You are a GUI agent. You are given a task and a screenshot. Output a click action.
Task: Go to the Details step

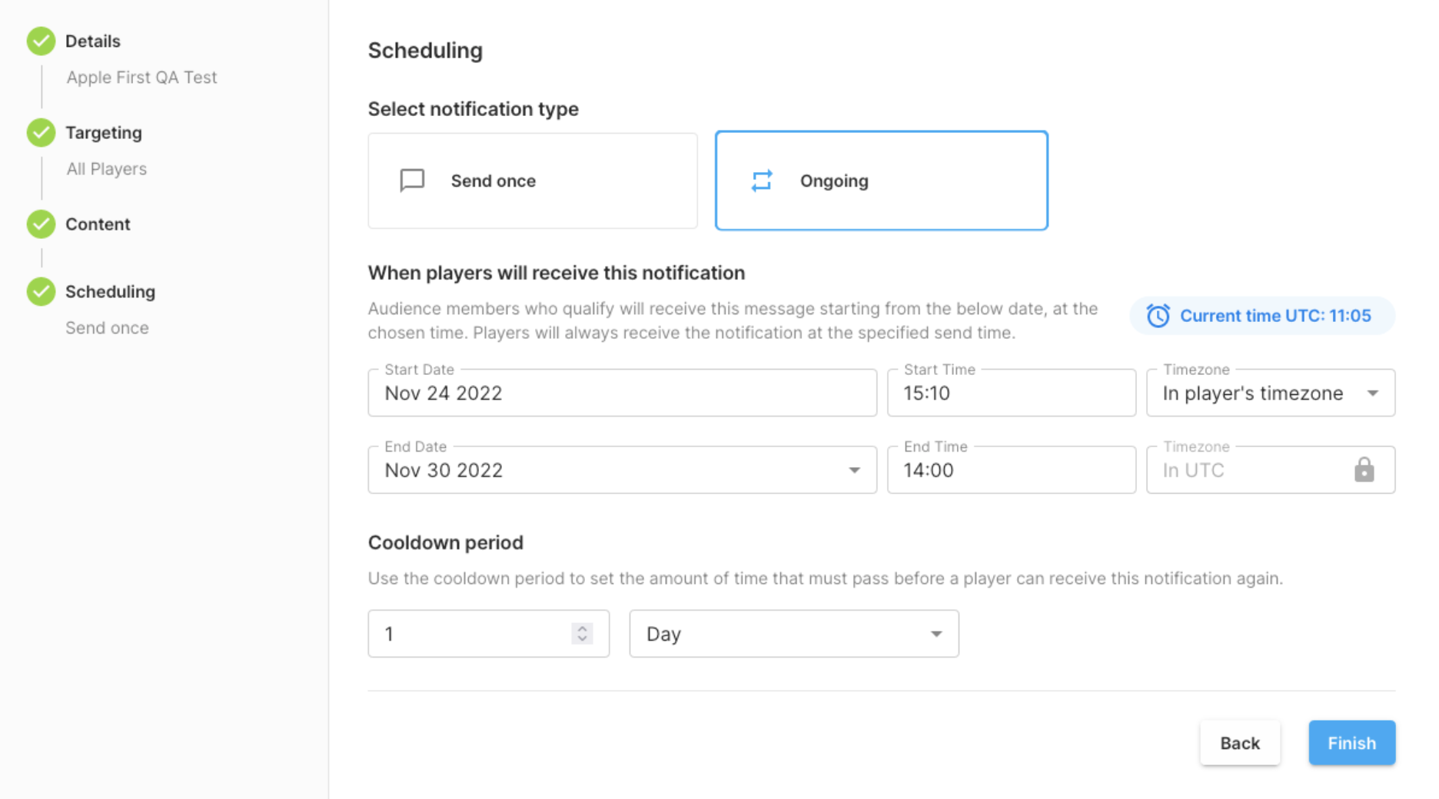point(93,41)
